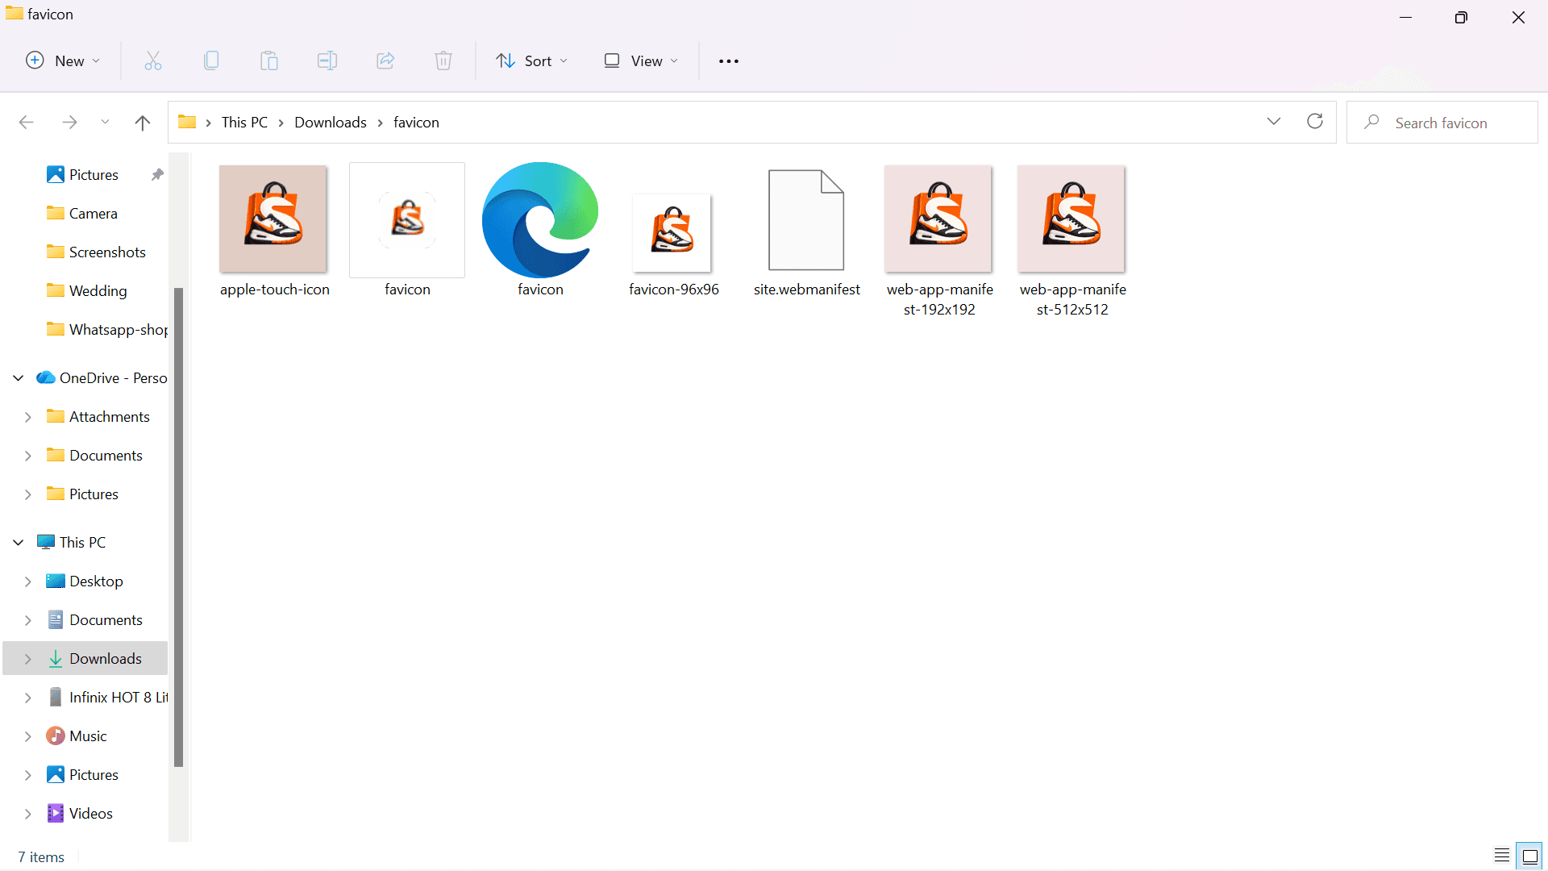Open the New item dropdown

(x=63, y=61)
